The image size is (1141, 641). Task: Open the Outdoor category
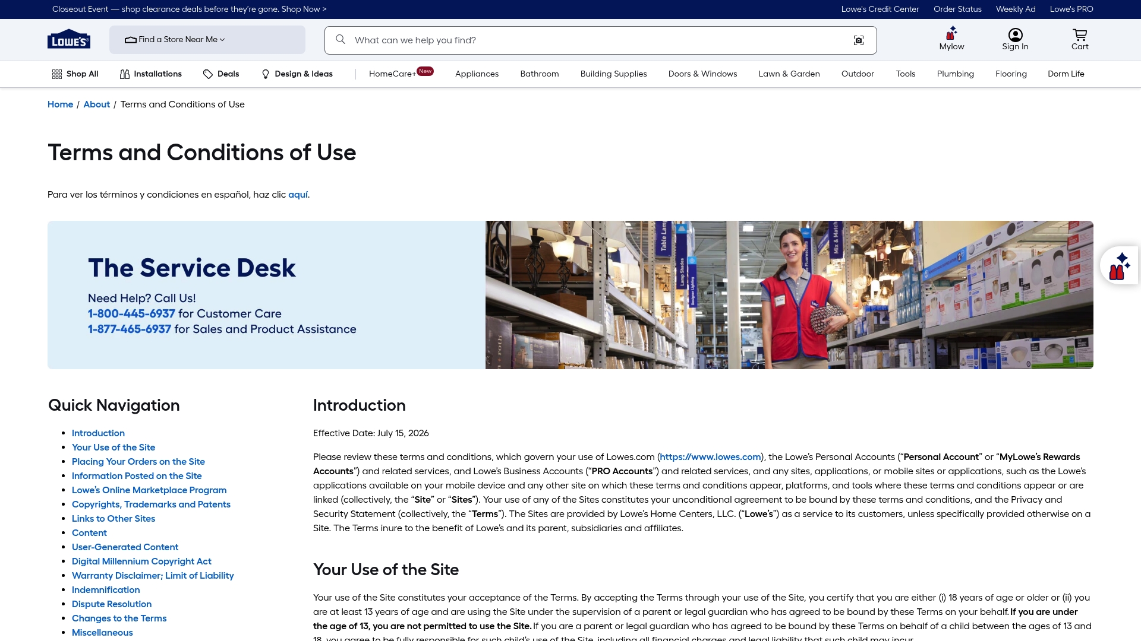coord(858,74)
